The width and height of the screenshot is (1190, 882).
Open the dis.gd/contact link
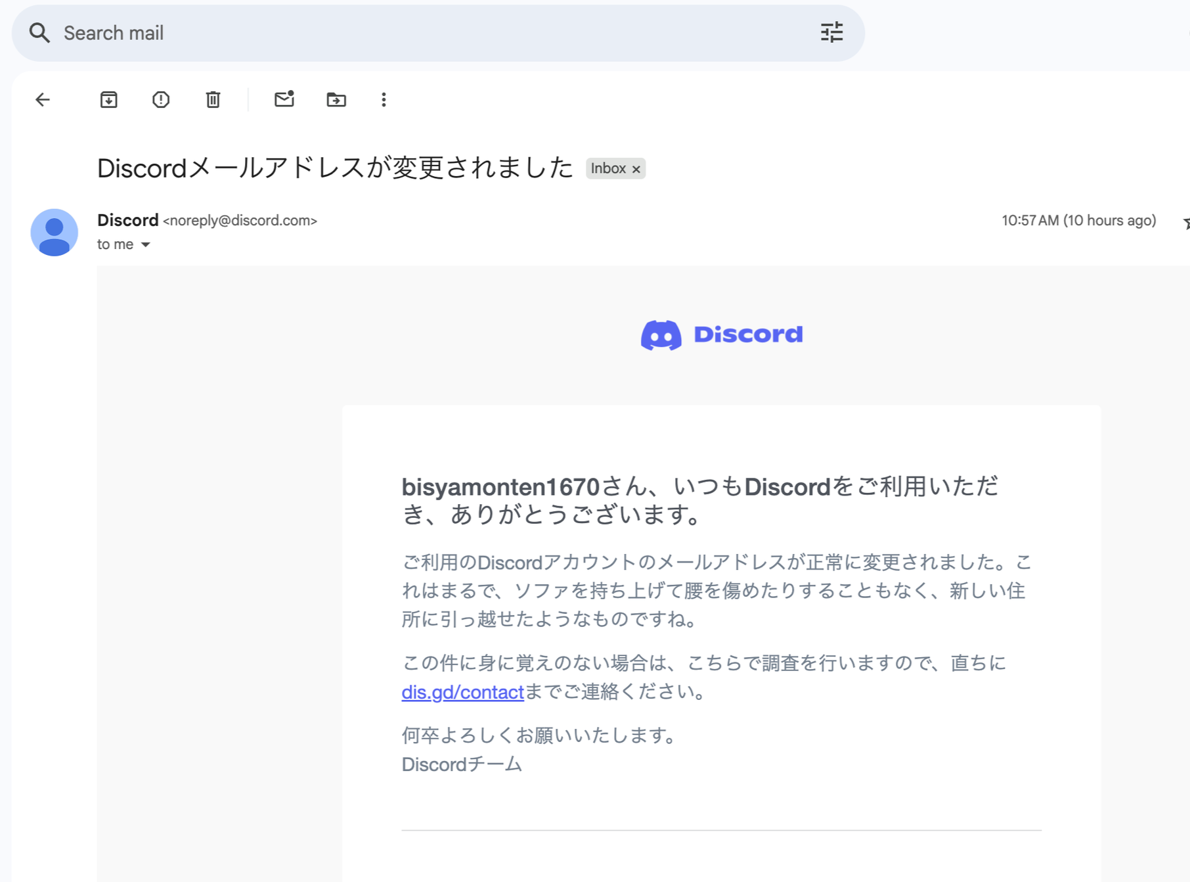click(x=462, y=692)
